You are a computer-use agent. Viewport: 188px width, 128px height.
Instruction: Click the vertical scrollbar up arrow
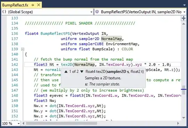tap(183, 24)
